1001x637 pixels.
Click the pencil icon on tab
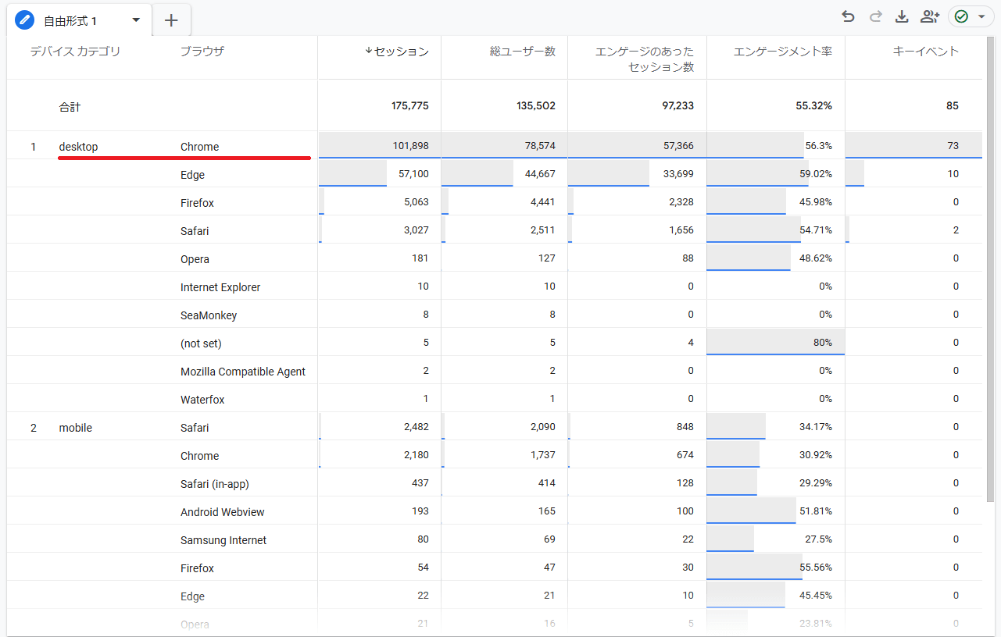click(x=25, y=20)
